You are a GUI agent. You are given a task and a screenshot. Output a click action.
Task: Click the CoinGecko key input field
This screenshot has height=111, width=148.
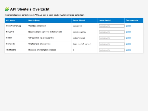112,44
